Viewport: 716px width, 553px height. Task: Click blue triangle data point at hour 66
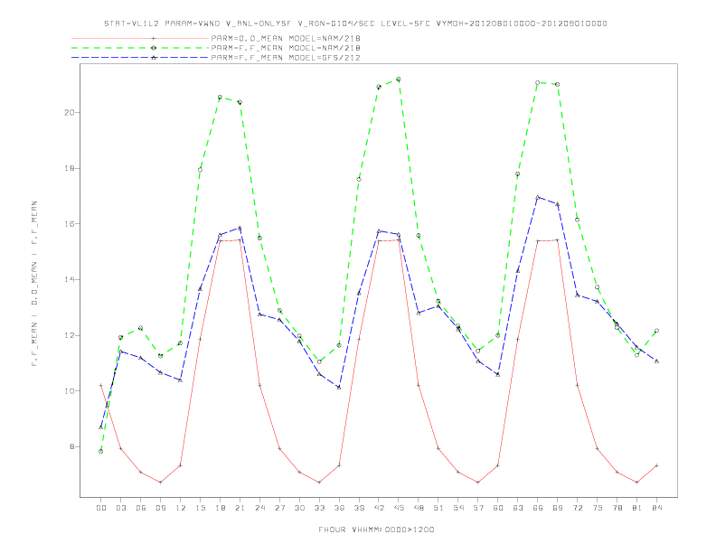(538, 198)
